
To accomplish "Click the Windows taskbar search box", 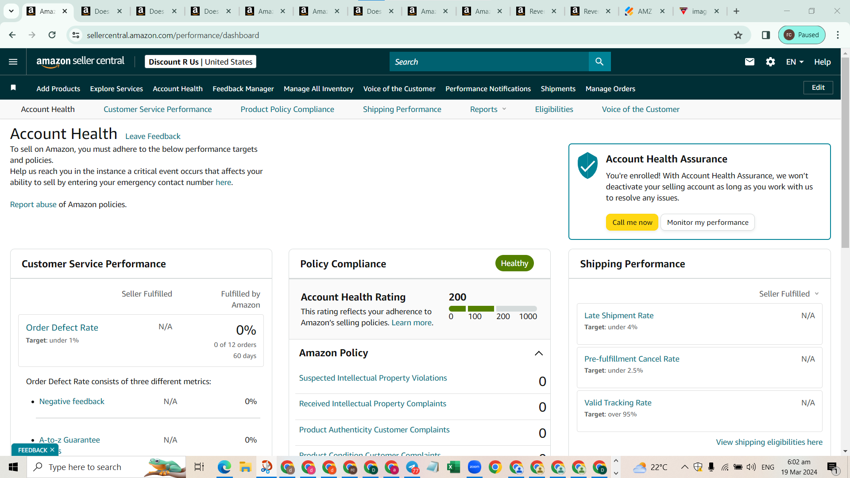I will tap(106, 467).
